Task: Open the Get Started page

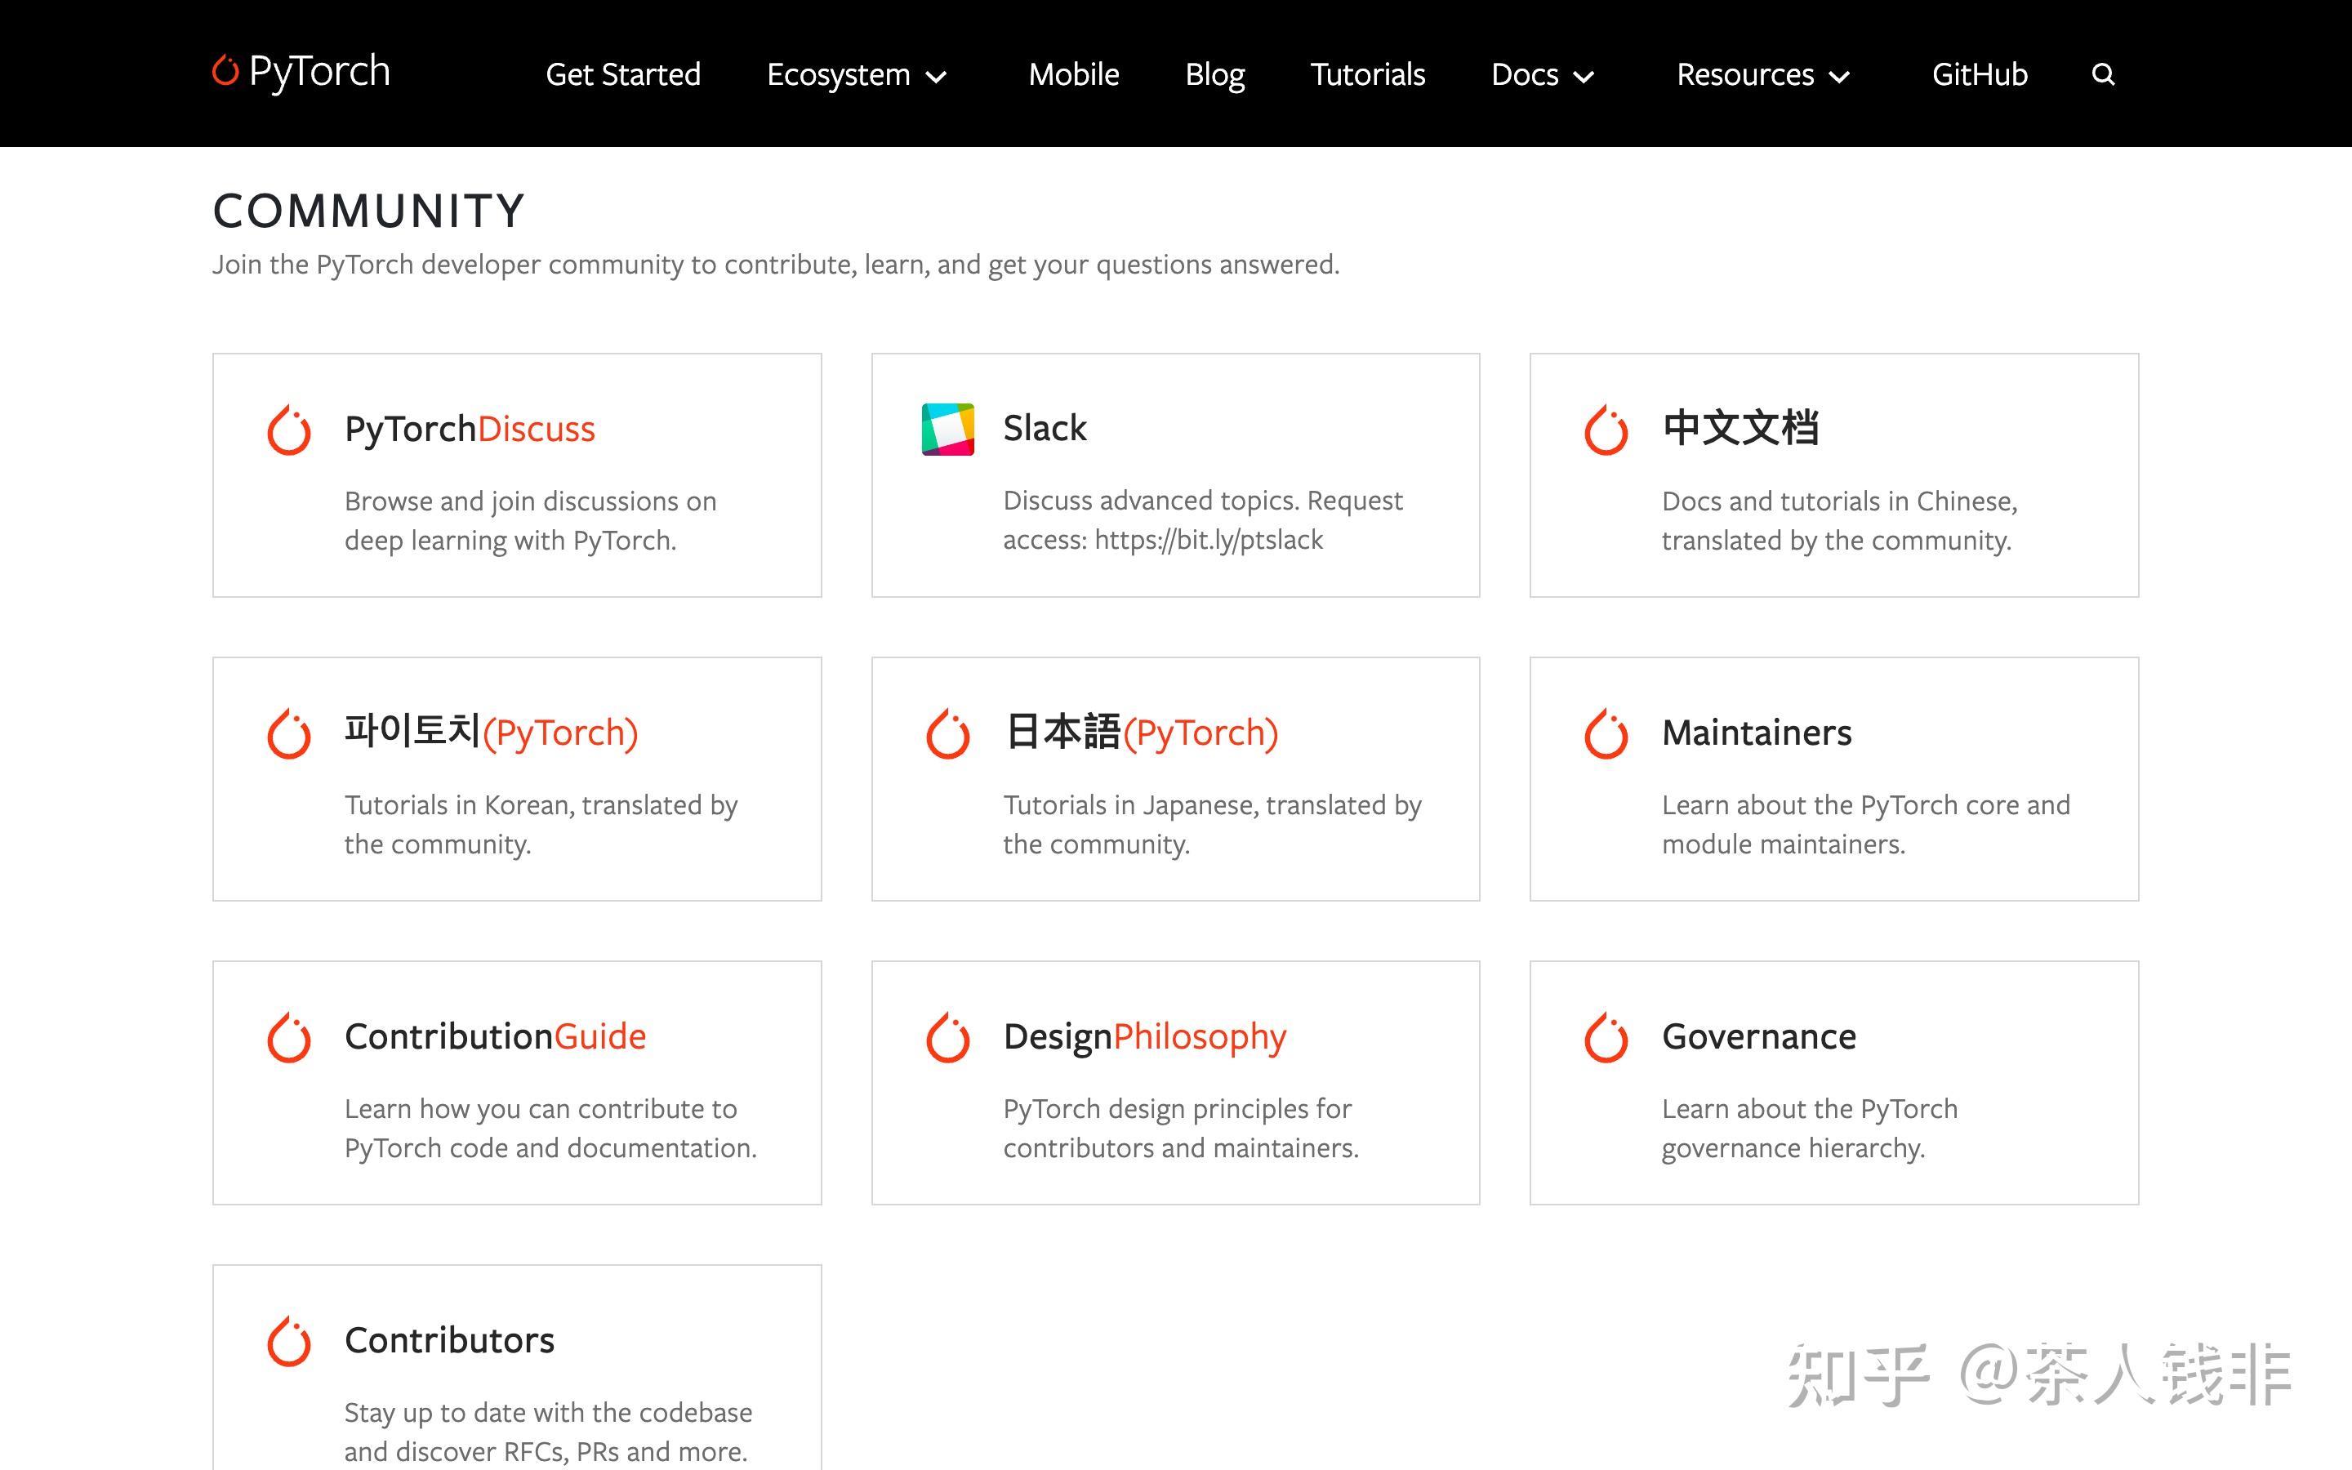Action: (x=623, y=73)
